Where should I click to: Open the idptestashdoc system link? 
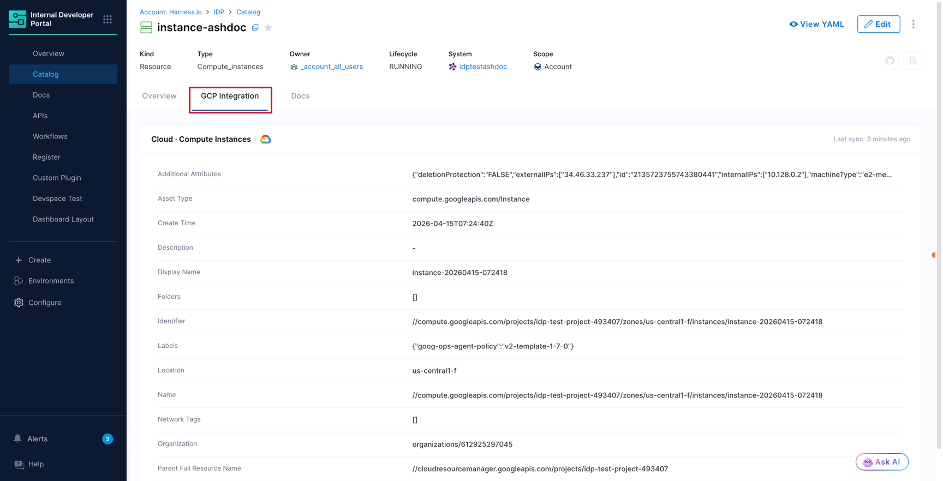[483, 67]
